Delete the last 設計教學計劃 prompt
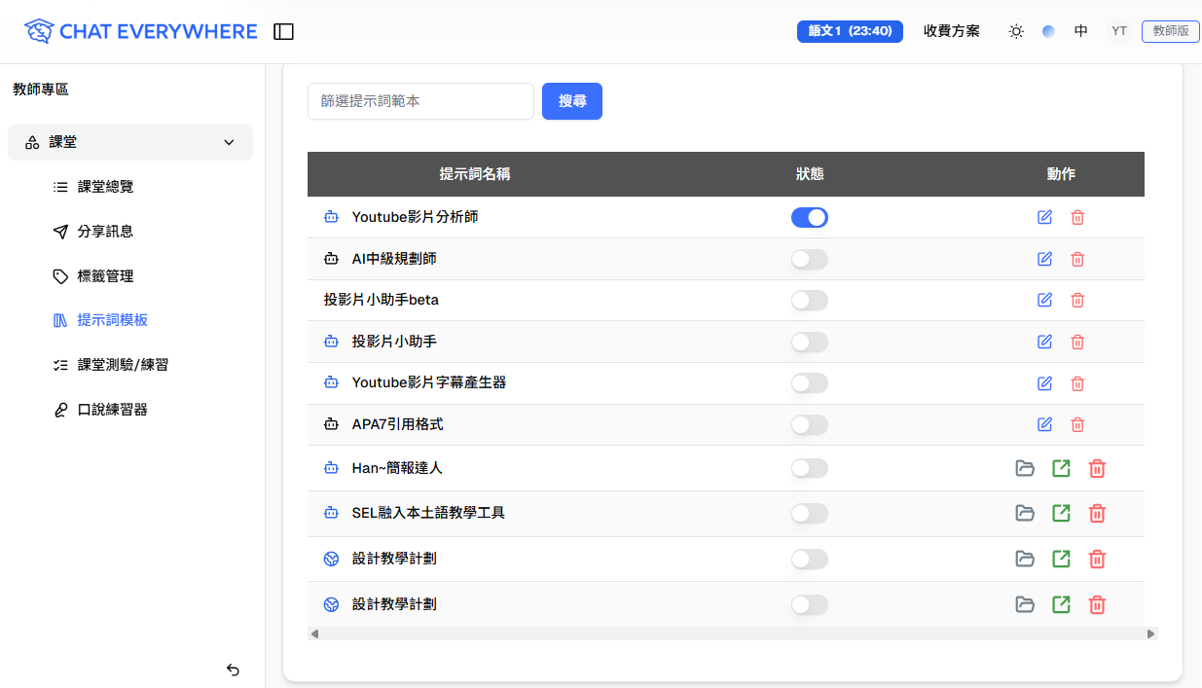Image resolution: width=1202 pixels, height=688 pixels. [x=1097, y=604]
